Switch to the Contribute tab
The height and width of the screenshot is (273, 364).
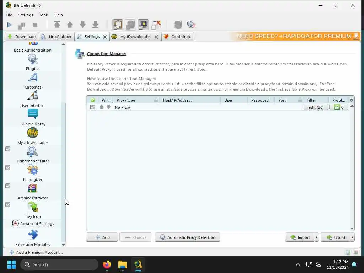(x=178, y=37)
